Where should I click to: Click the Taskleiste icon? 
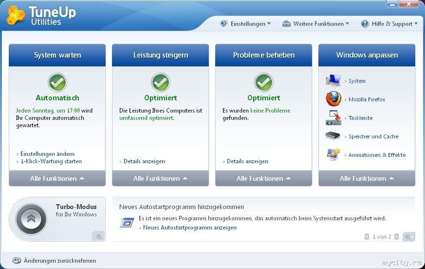click(x=333, y=117)
